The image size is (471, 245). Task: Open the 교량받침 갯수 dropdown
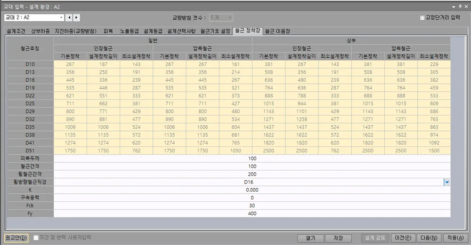click(x=221, y=17)
